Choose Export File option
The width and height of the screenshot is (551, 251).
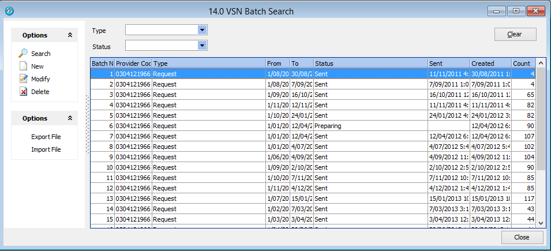click(x=46, y=137)
